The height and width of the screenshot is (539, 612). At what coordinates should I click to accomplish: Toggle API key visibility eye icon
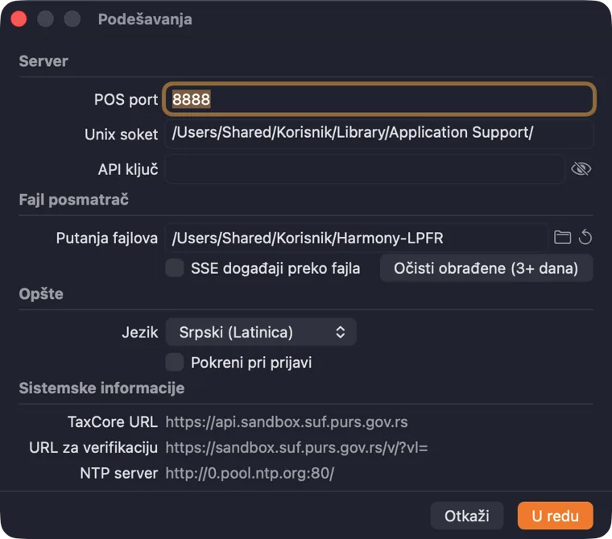pyautogui.click(x=581, y=169)
